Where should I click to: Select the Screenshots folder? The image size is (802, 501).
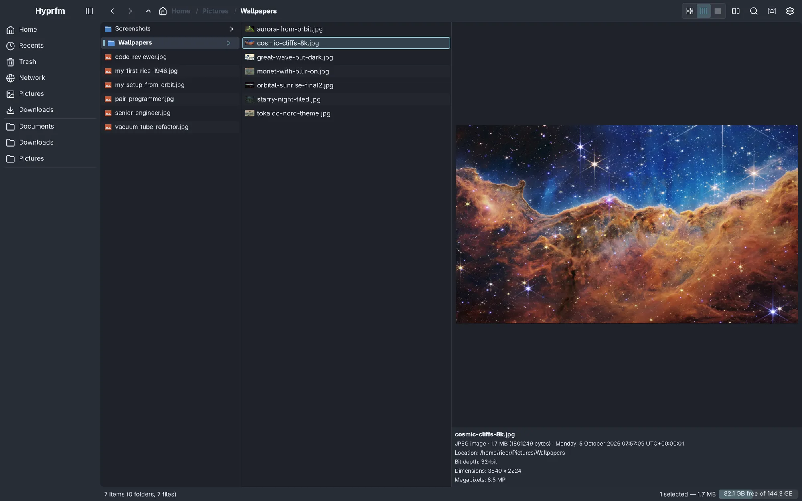(170, 29)
